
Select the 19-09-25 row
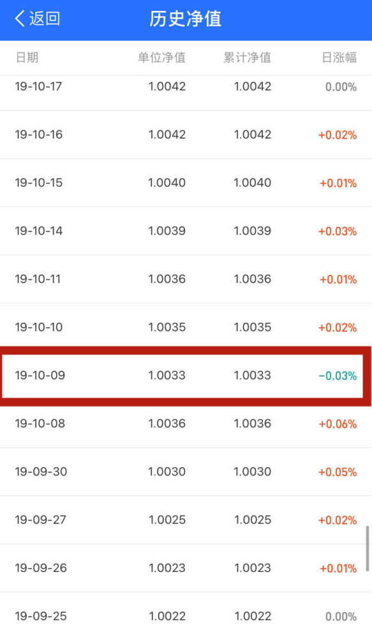pos(186,616)
